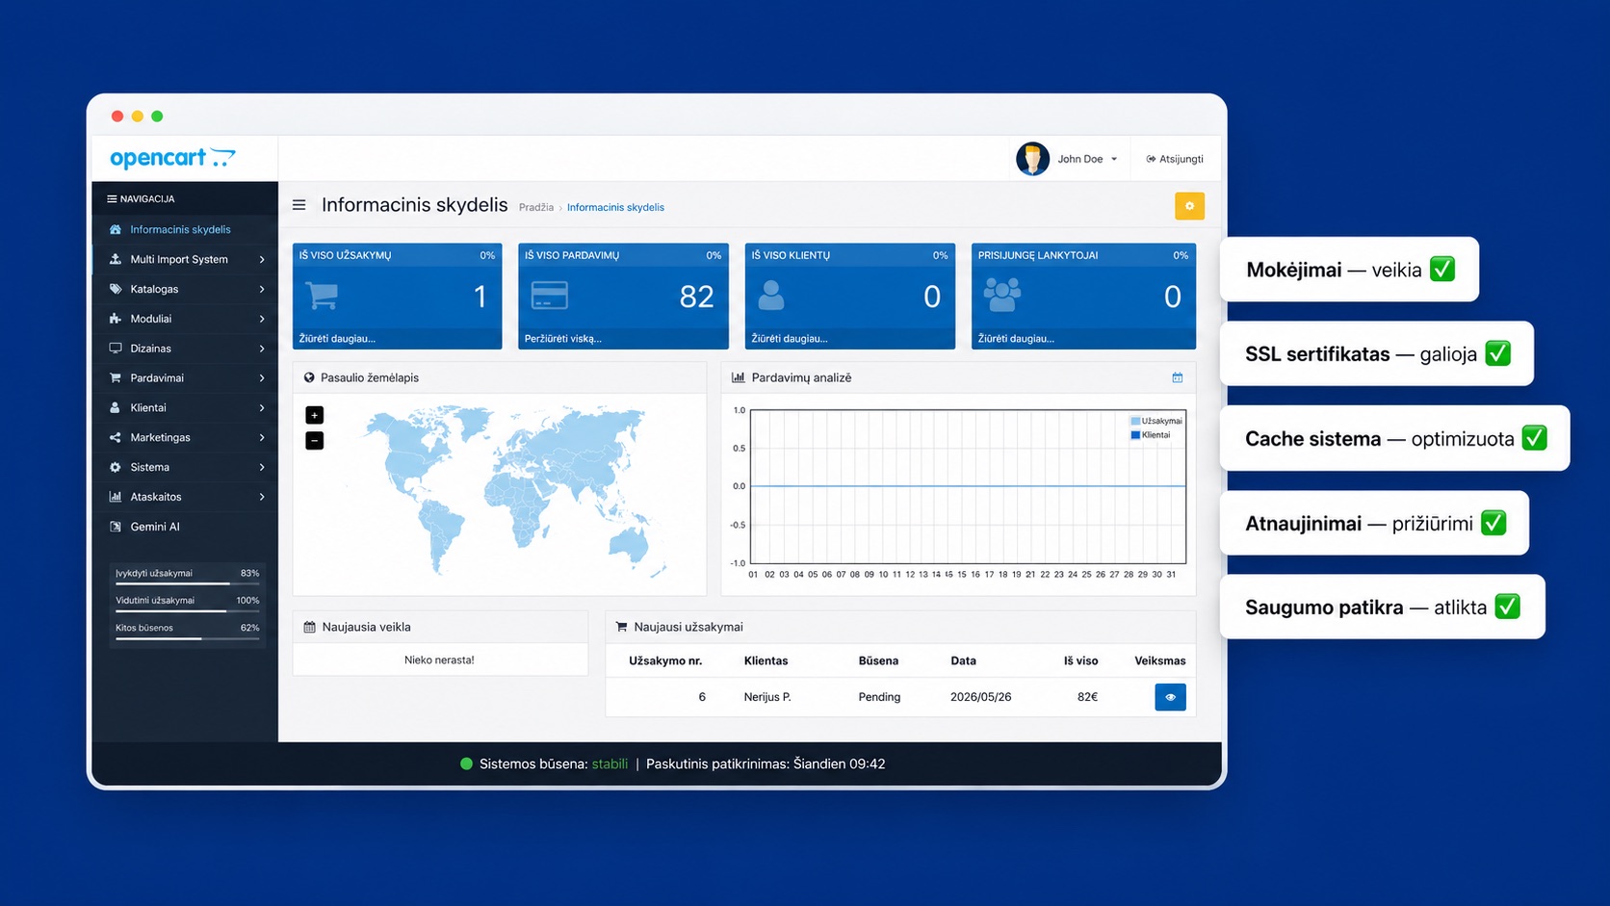The width and height of the screenshot is (1610, 906).
Task: Click John Doe profile avatar
Action: pos(1032,159)
